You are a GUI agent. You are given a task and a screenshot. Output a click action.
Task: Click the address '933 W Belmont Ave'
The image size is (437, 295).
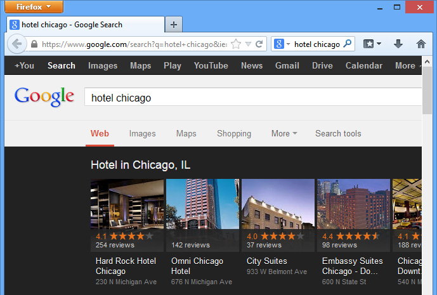[x=277, y=272]
